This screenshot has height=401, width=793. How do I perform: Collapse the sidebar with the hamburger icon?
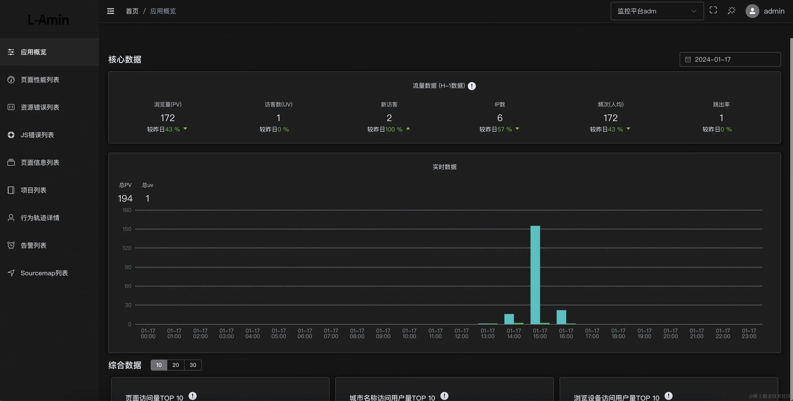(x=110, y=11)
